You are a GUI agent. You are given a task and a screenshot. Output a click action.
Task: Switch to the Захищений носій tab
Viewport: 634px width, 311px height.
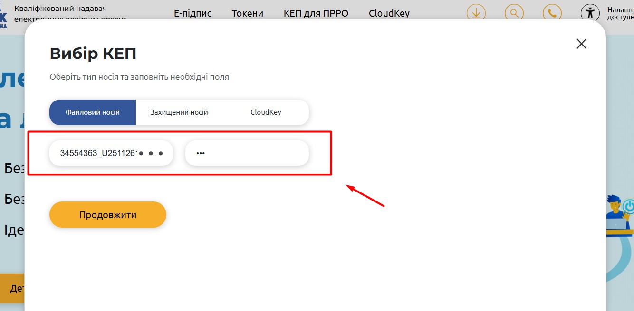[179, 112]
